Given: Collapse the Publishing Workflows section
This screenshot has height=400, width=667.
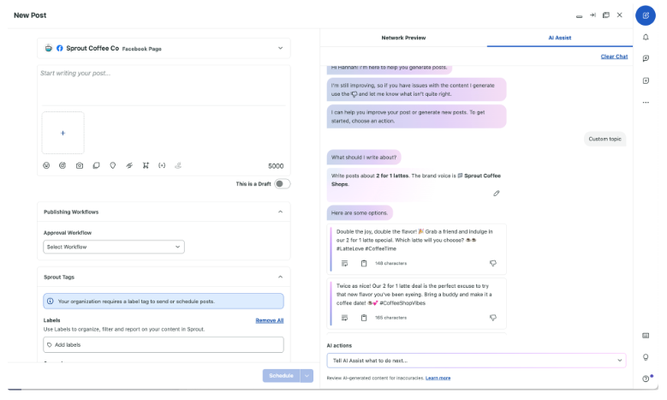Looking at the screenshot, I should pyautogui.click(x=280, y=212).
